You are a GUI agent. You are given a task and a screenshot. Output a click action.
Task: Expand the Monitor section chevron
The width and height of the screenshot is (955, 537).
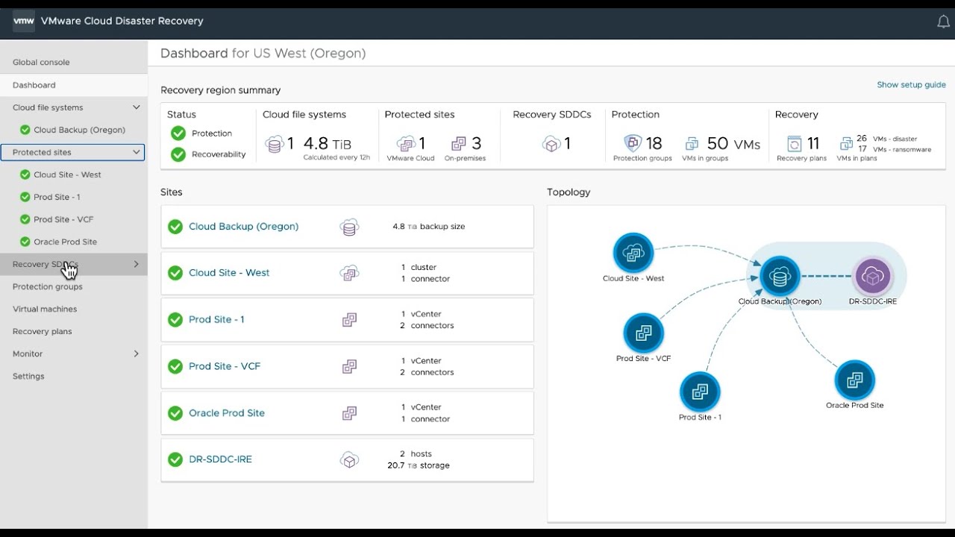137,354
